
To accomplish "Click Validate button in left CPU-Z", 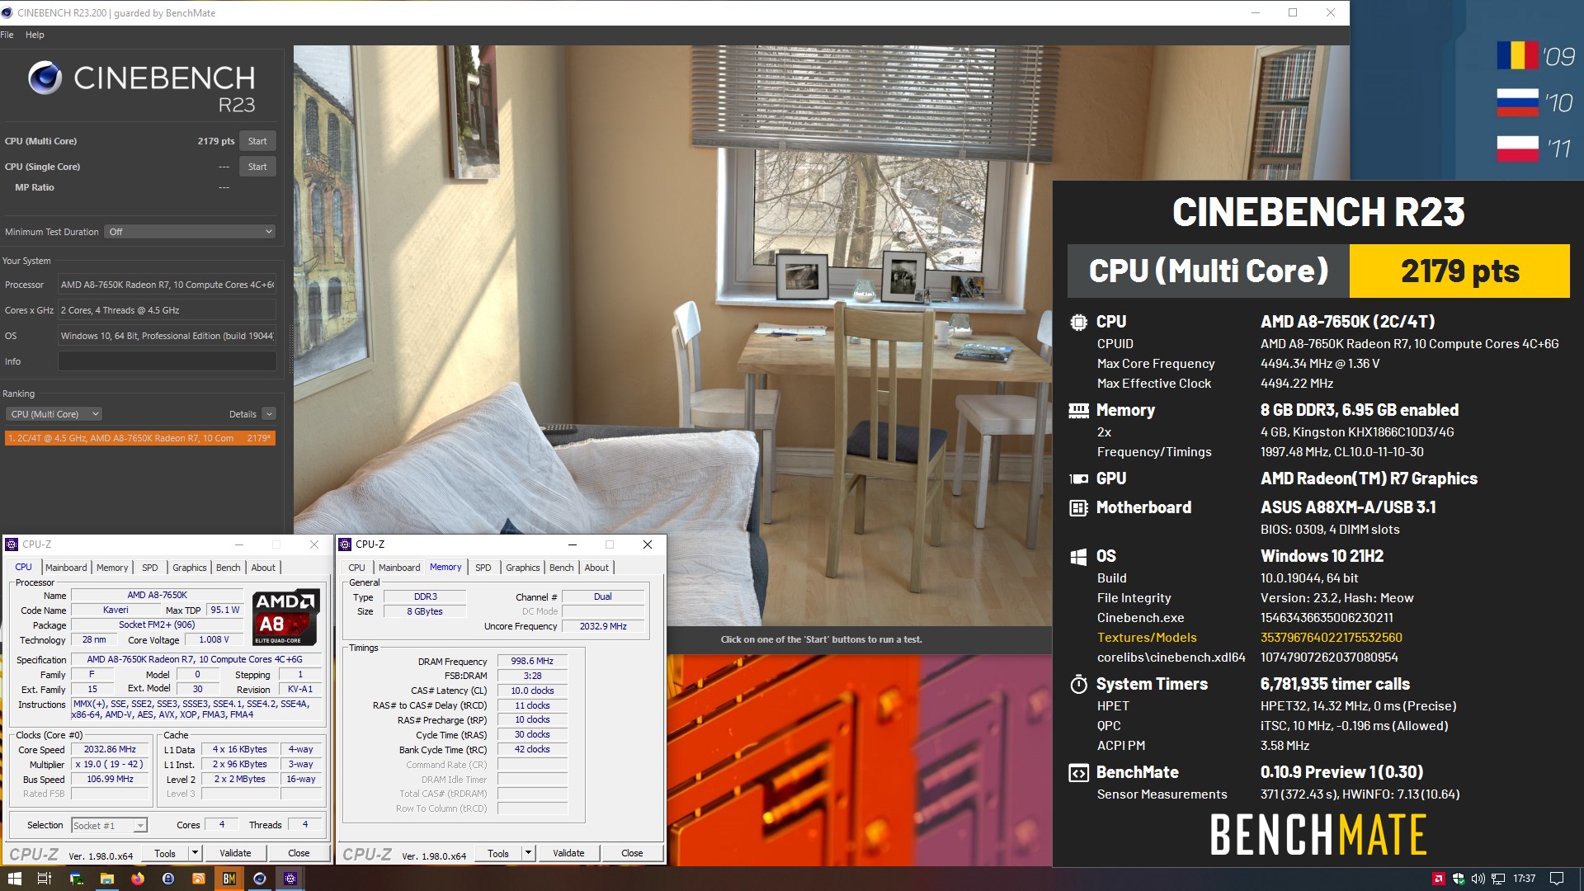I will point(235,853).
